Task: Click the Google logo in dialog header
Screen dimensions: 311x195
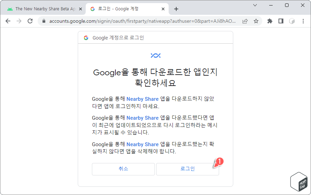Action: coord(86,38)
